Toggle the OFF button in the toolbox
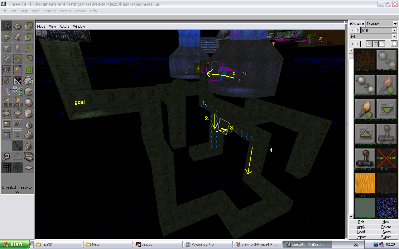 click(17, 124)
